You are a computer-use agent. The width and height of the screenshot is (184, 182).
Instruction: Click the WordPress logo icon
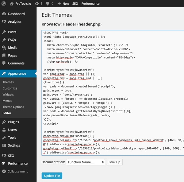[x=4, y=3]
